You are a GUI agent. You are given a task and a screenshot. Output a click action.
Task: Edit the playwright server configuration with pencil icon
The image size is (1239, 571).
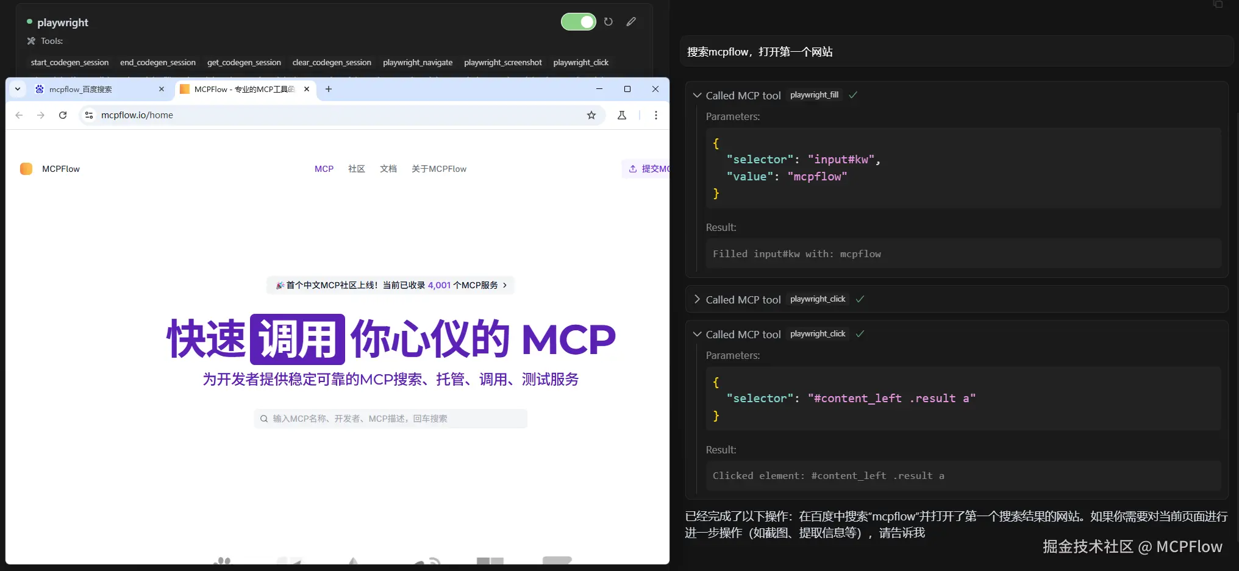coord(631,21)
